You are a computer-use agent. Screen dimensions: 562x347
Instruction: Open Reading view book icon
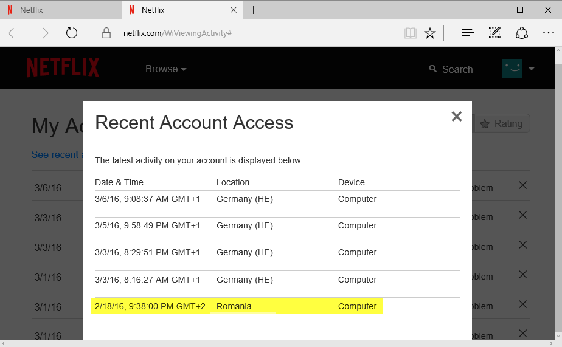pos(411,33)
